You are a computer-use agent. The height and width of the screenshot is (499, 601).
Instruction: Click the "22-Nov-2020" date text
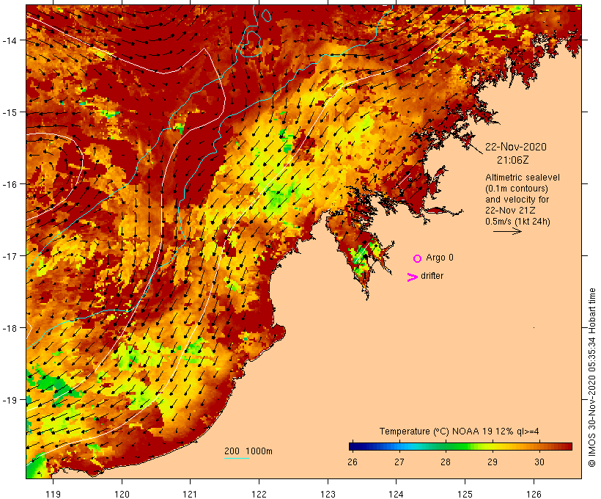pyautogui.click(x=516, y=147)
